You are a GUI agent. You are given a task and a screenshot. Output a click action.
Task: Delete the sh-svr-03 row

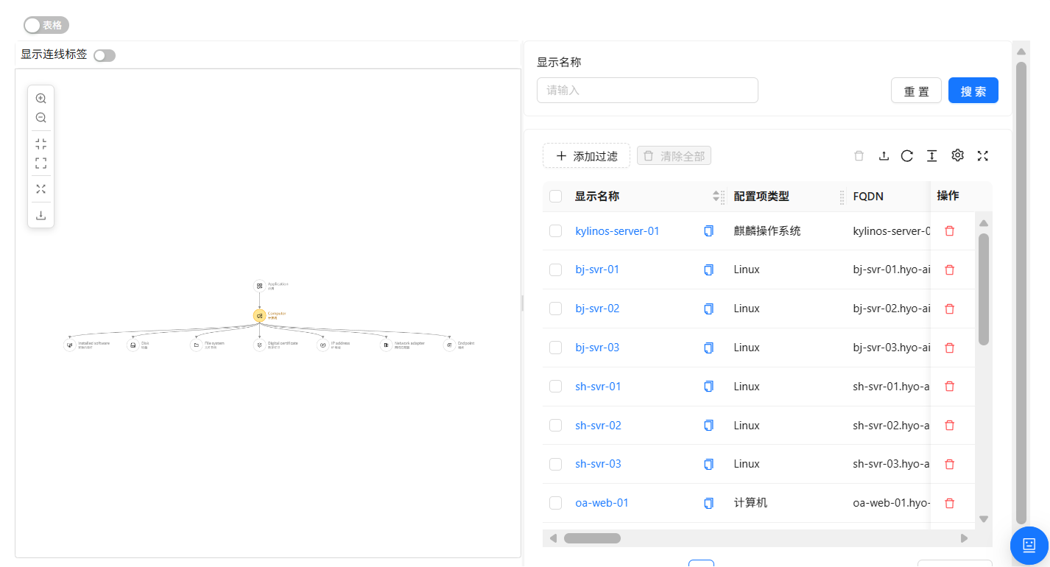[x=949, y=464]
